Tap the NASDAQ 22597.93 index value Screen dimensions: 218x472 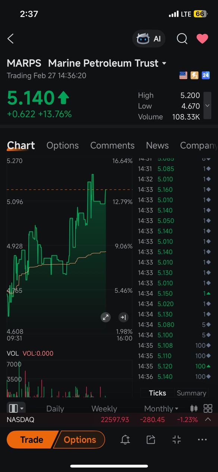click(x=115, y=419)
